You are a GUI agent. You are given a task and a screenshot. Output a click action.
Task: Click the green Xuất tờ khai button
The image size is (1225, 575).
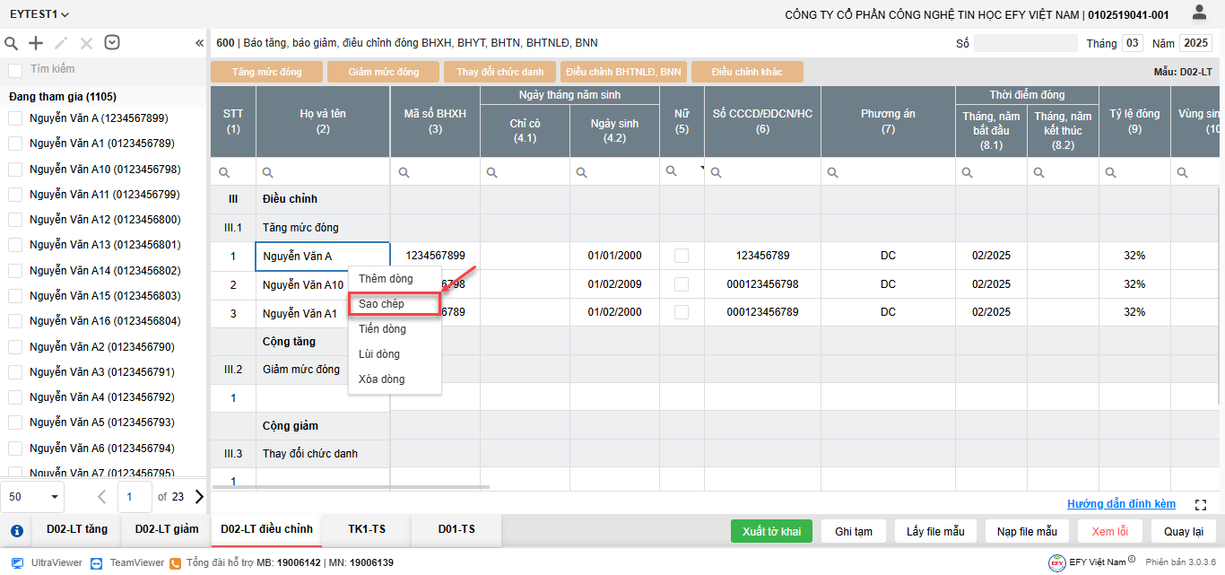pos(771,531)
